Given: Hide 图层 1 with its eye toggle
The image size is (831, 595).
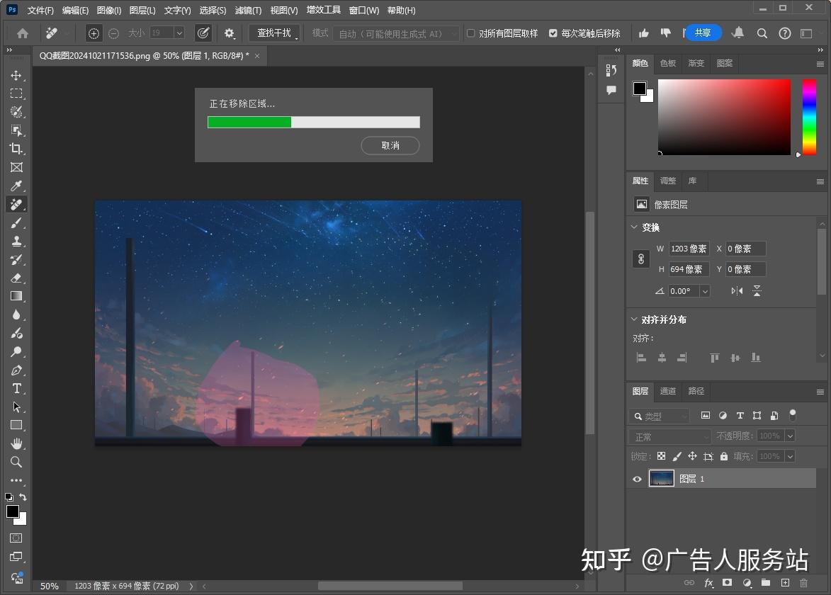Looking at the screenshot, I should tap(637, 479).
